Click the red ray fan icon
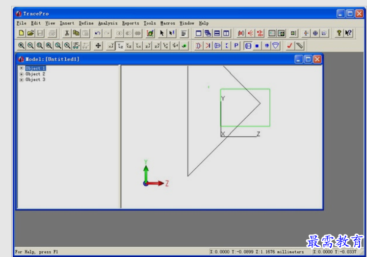Screen dimensions: 367x257 pos(251,33)
